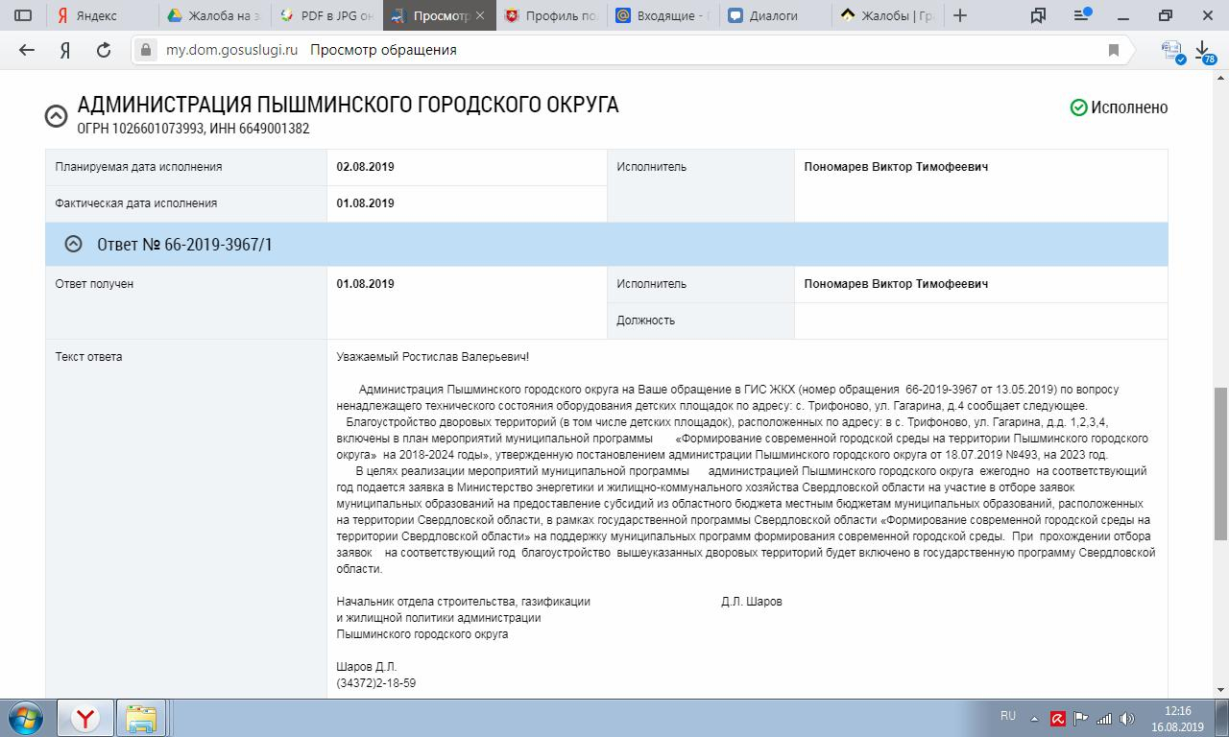
Task: Open Yandex home via the Я button
Action: [x=65, y=50]
